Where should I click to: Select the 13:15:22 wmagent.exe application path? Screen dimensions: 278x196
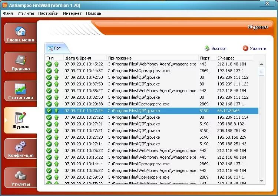click(152, 157)
